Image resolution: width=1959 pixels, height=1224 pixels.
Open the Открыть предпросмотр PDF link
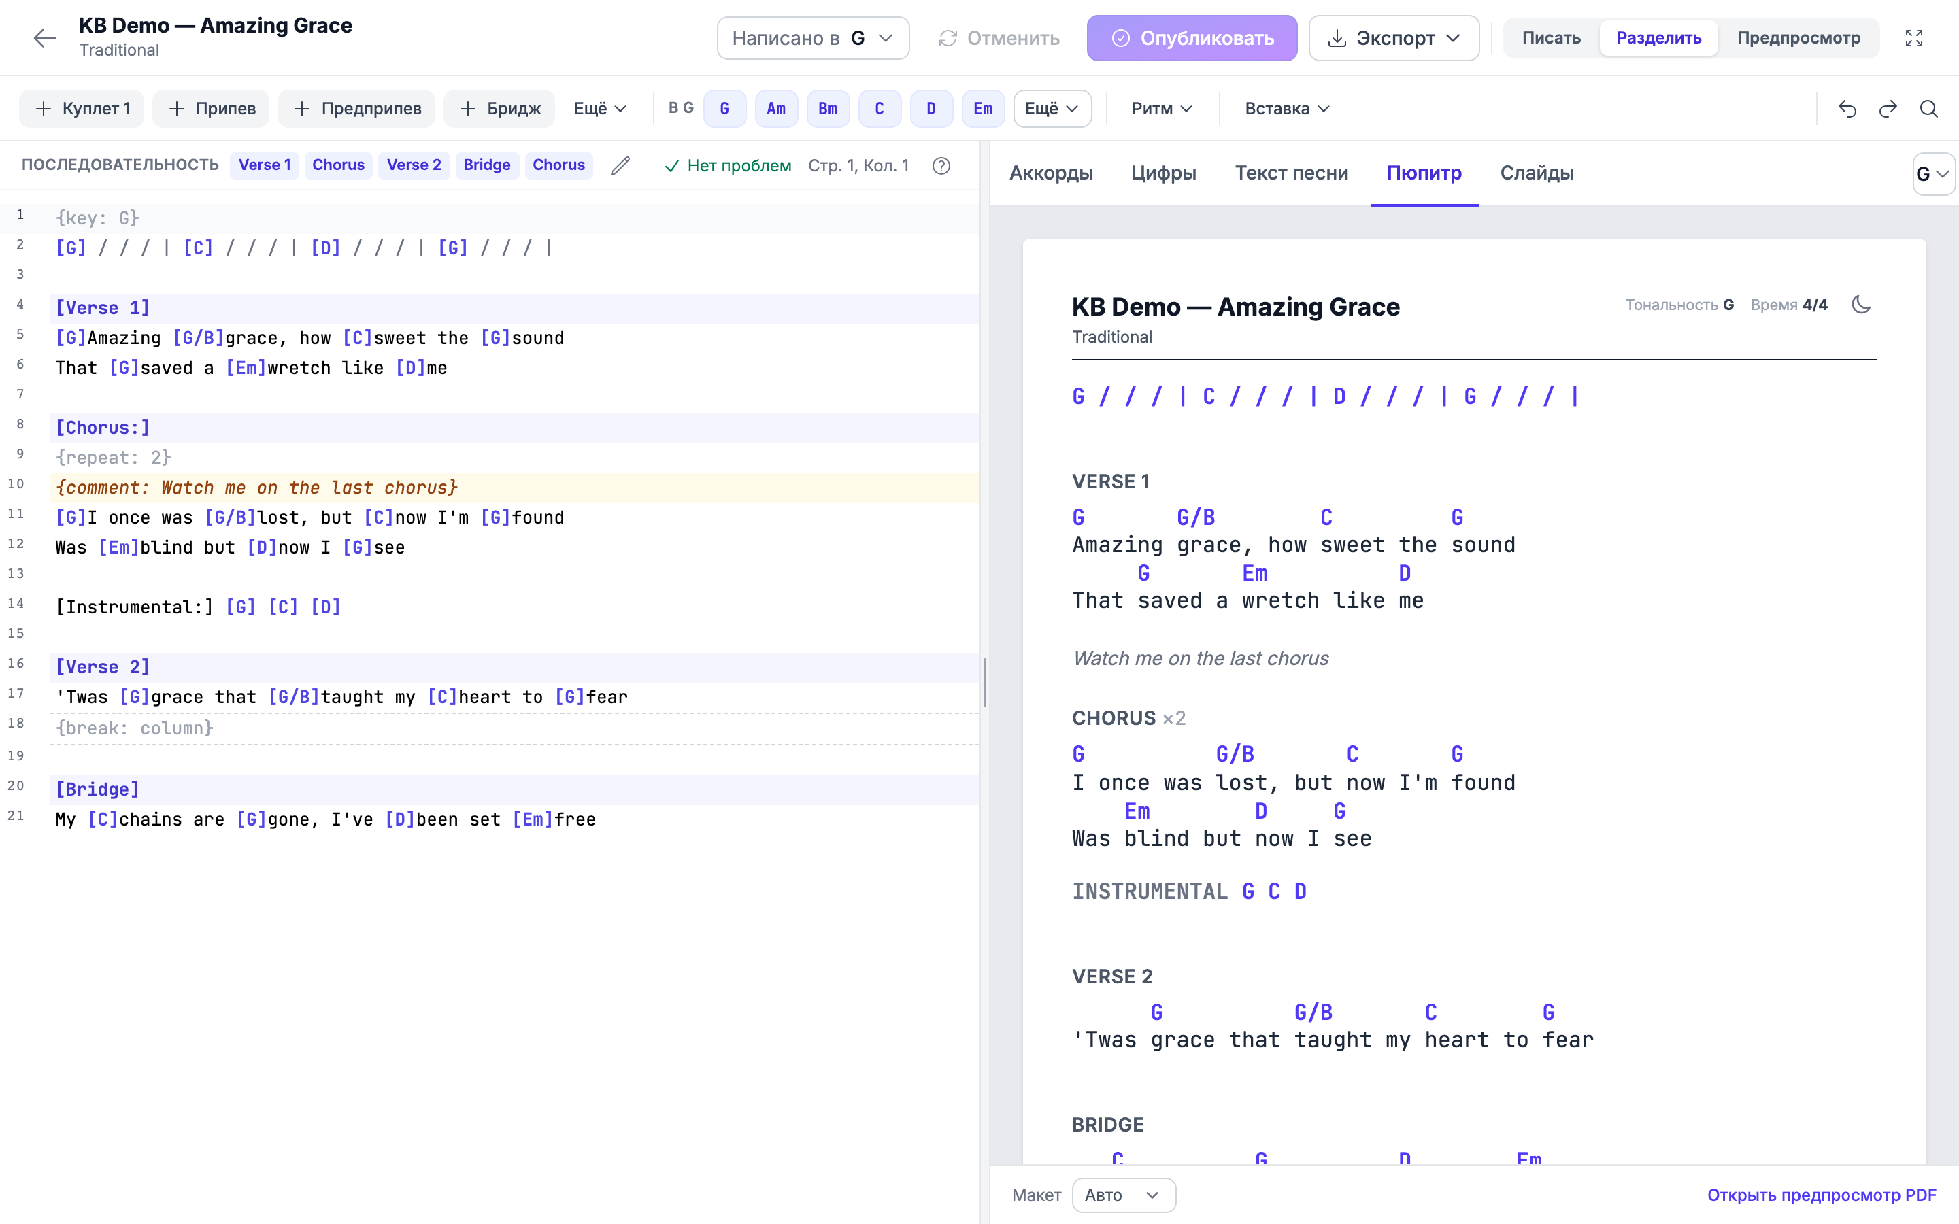click(x=1822, y=1195)
